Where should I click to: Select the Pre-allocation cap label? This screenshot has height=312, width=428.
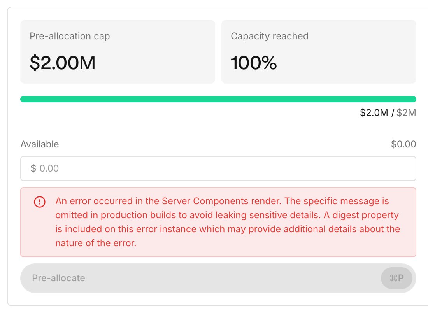[70, 36]
